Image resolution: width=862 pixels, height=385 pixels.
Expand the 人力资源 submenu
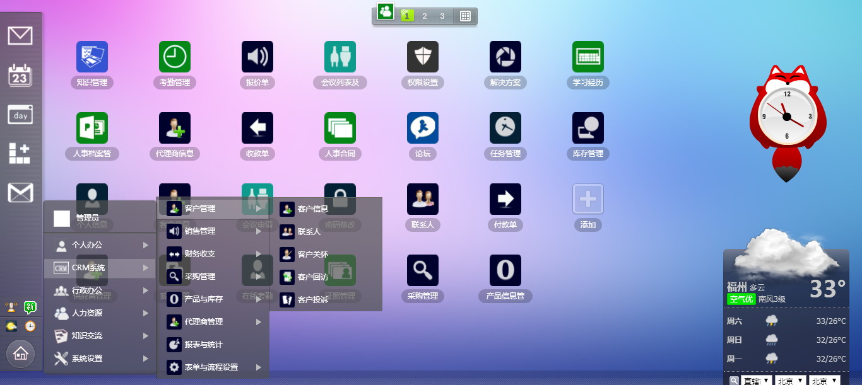[x=101, y=313]
